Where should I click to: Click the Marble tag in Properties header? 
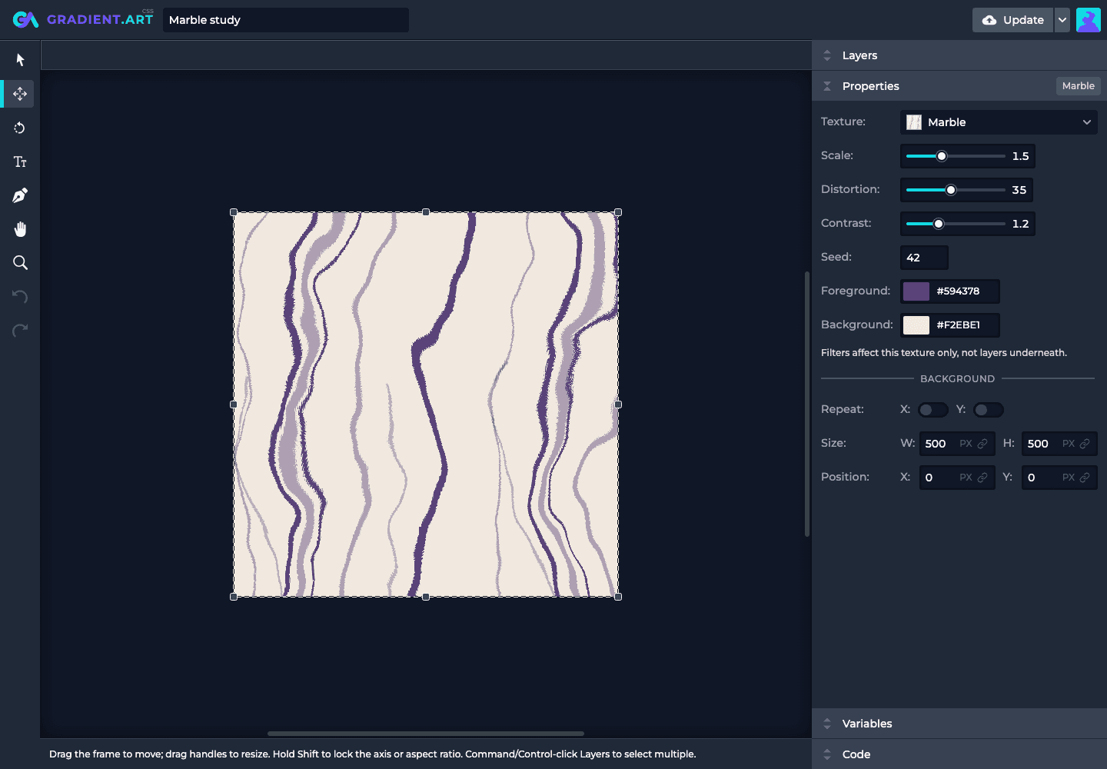[x=1078, y=86]
